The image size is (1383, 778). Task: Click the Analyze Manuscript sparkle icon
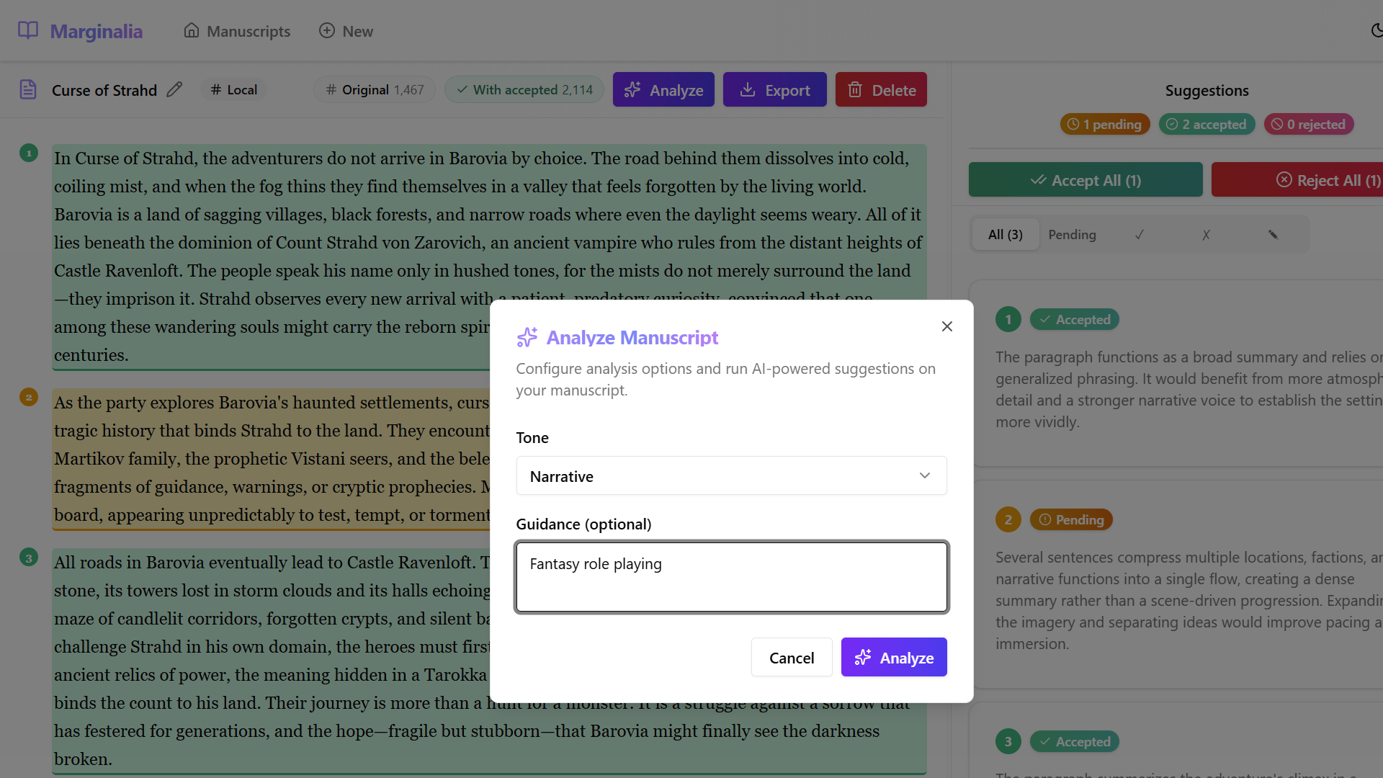click(527, 337)
